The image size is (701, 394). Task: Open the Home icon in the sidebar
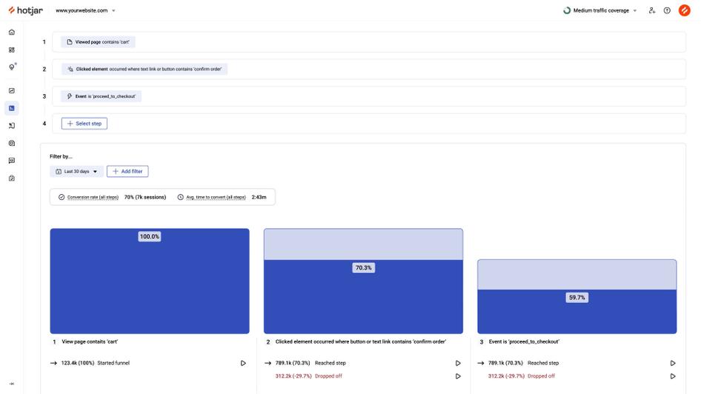tap(12, 33)
